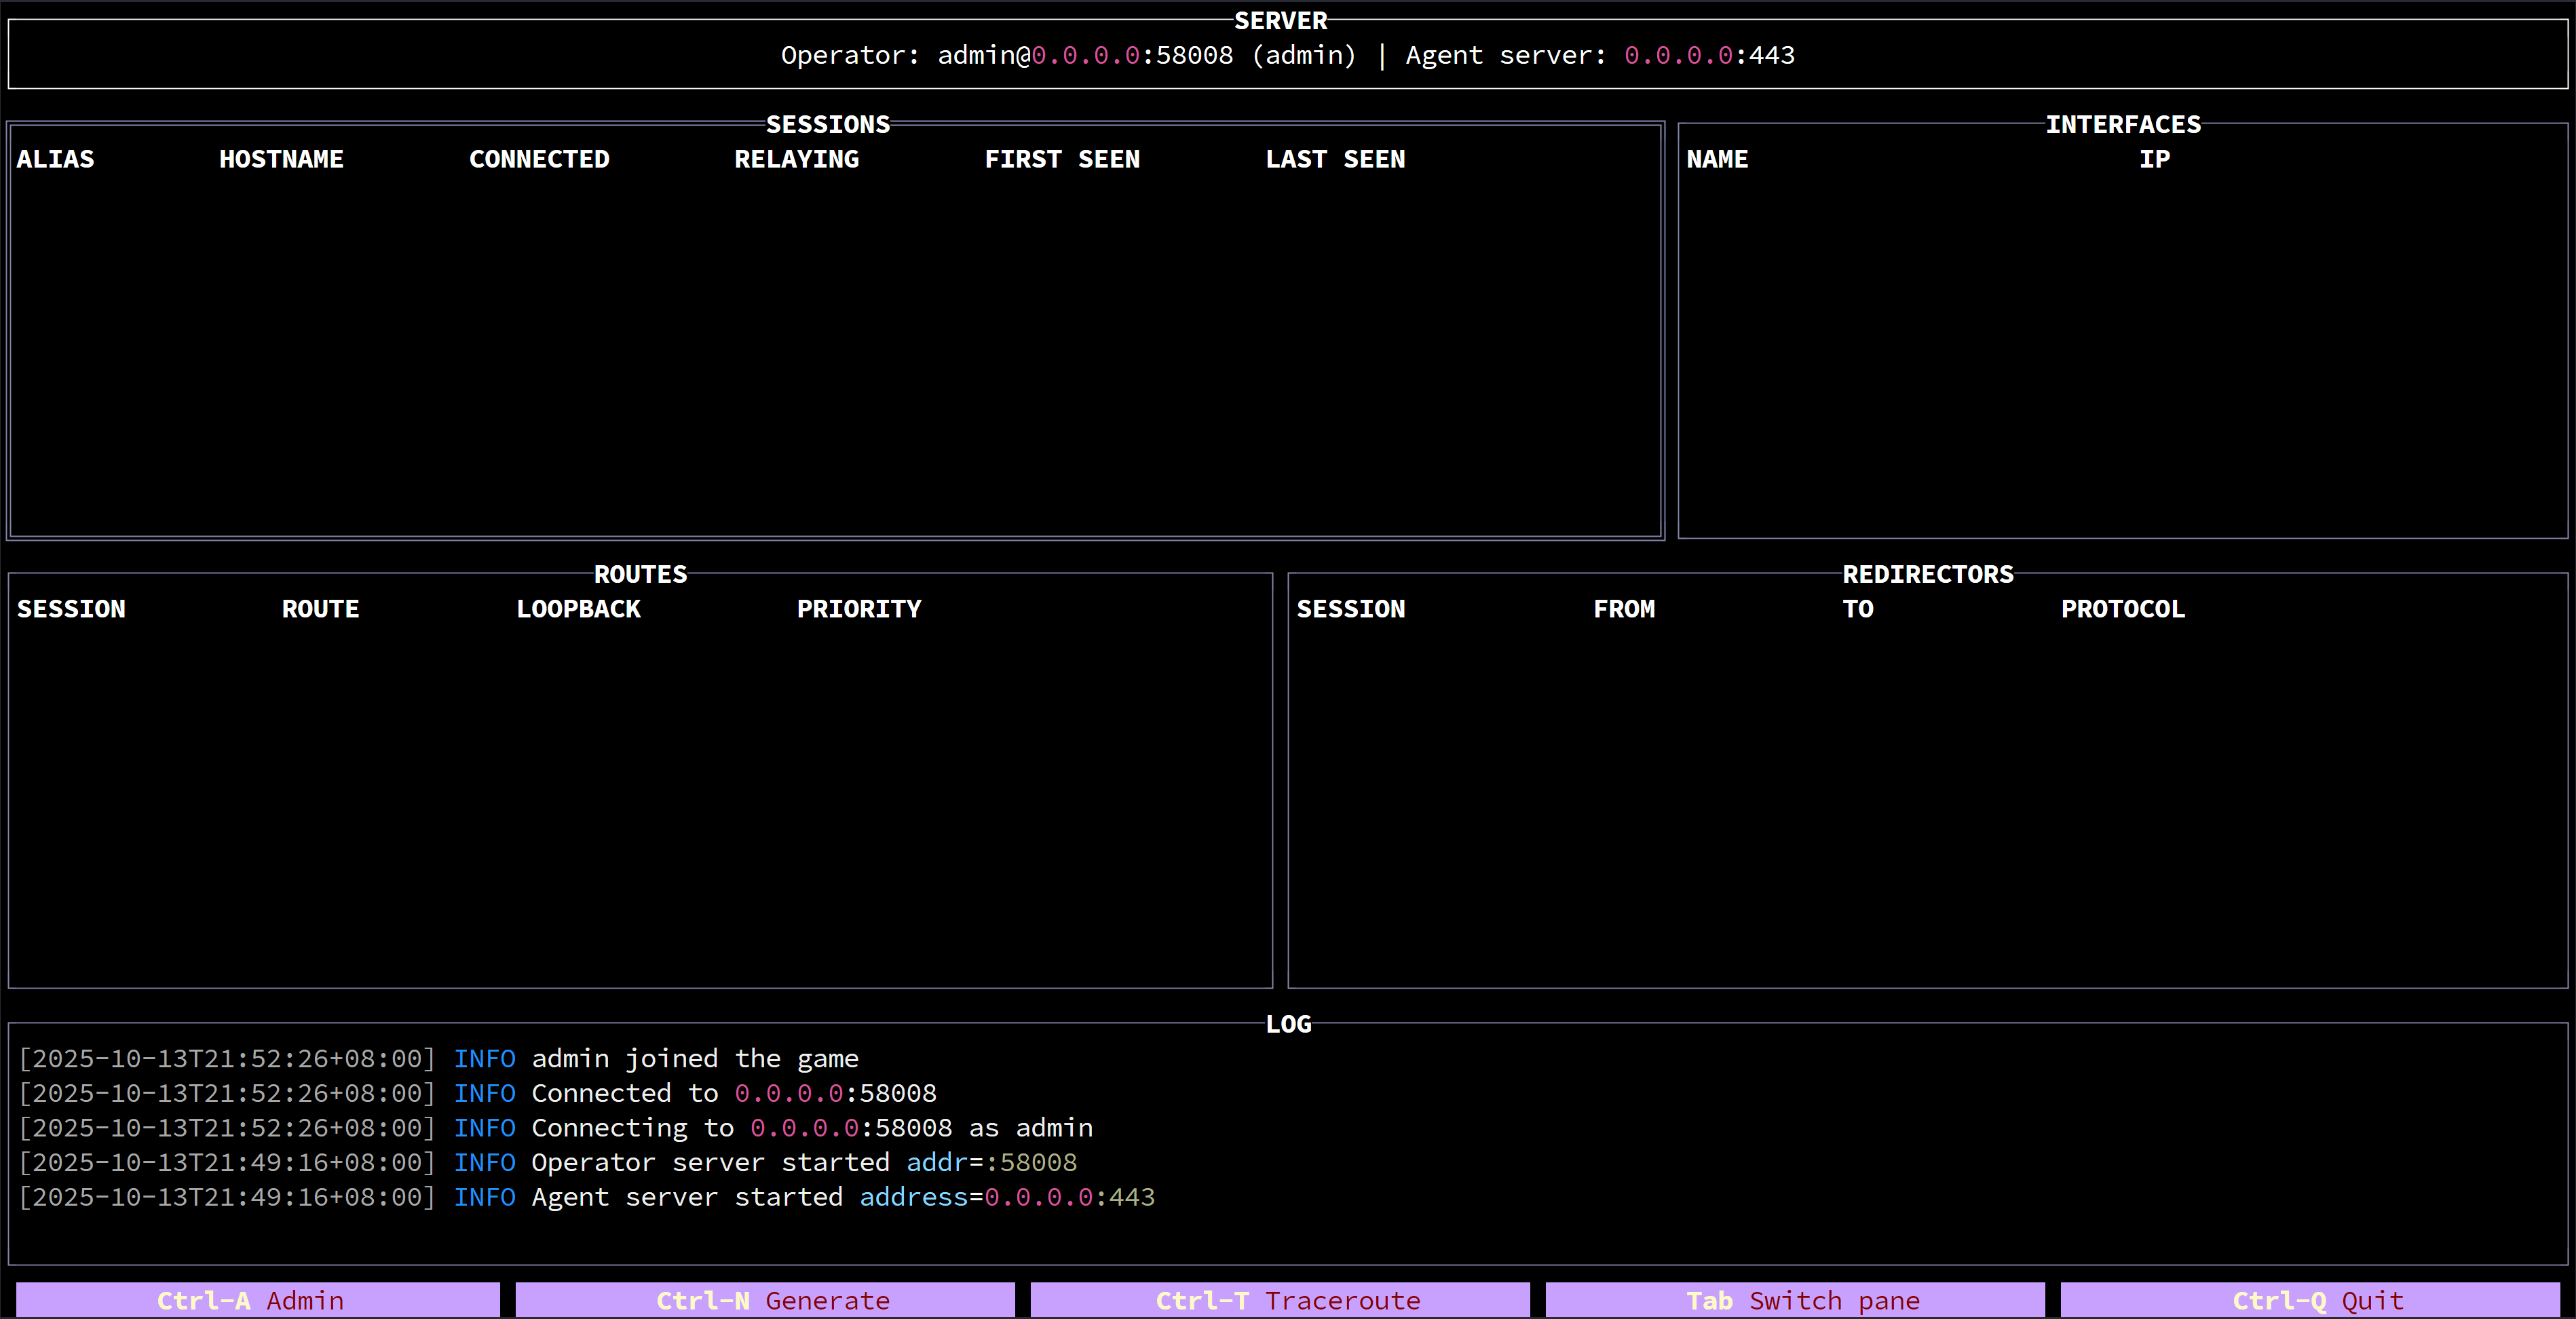Click the PRIORITY column header

(859, 609)
